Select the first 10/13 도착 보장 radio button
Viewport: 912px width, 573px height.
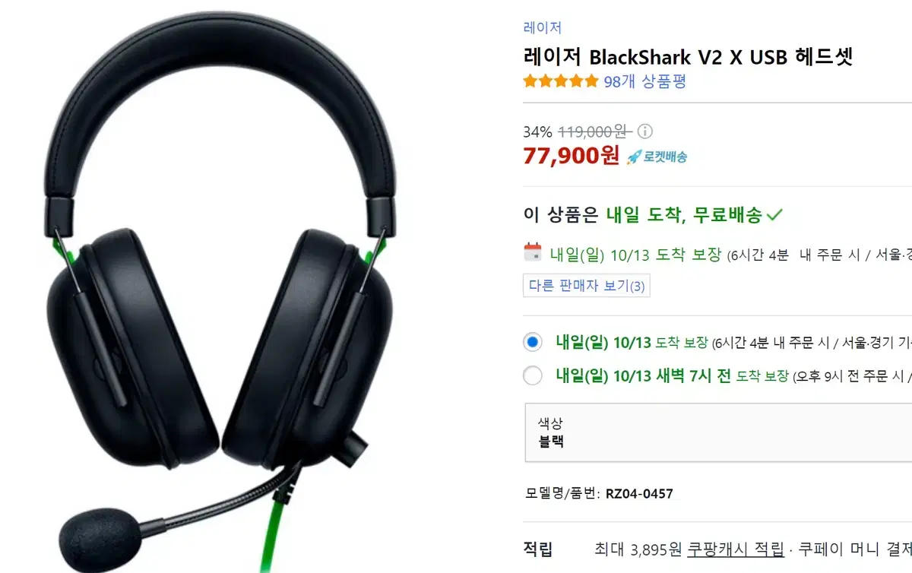533,342
